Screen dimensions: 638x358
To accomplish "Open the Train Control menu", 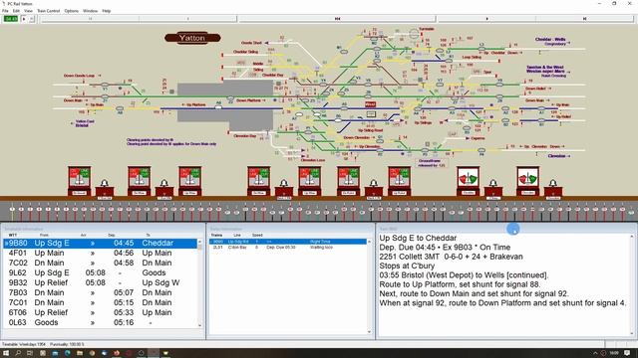I will [49, 11].
